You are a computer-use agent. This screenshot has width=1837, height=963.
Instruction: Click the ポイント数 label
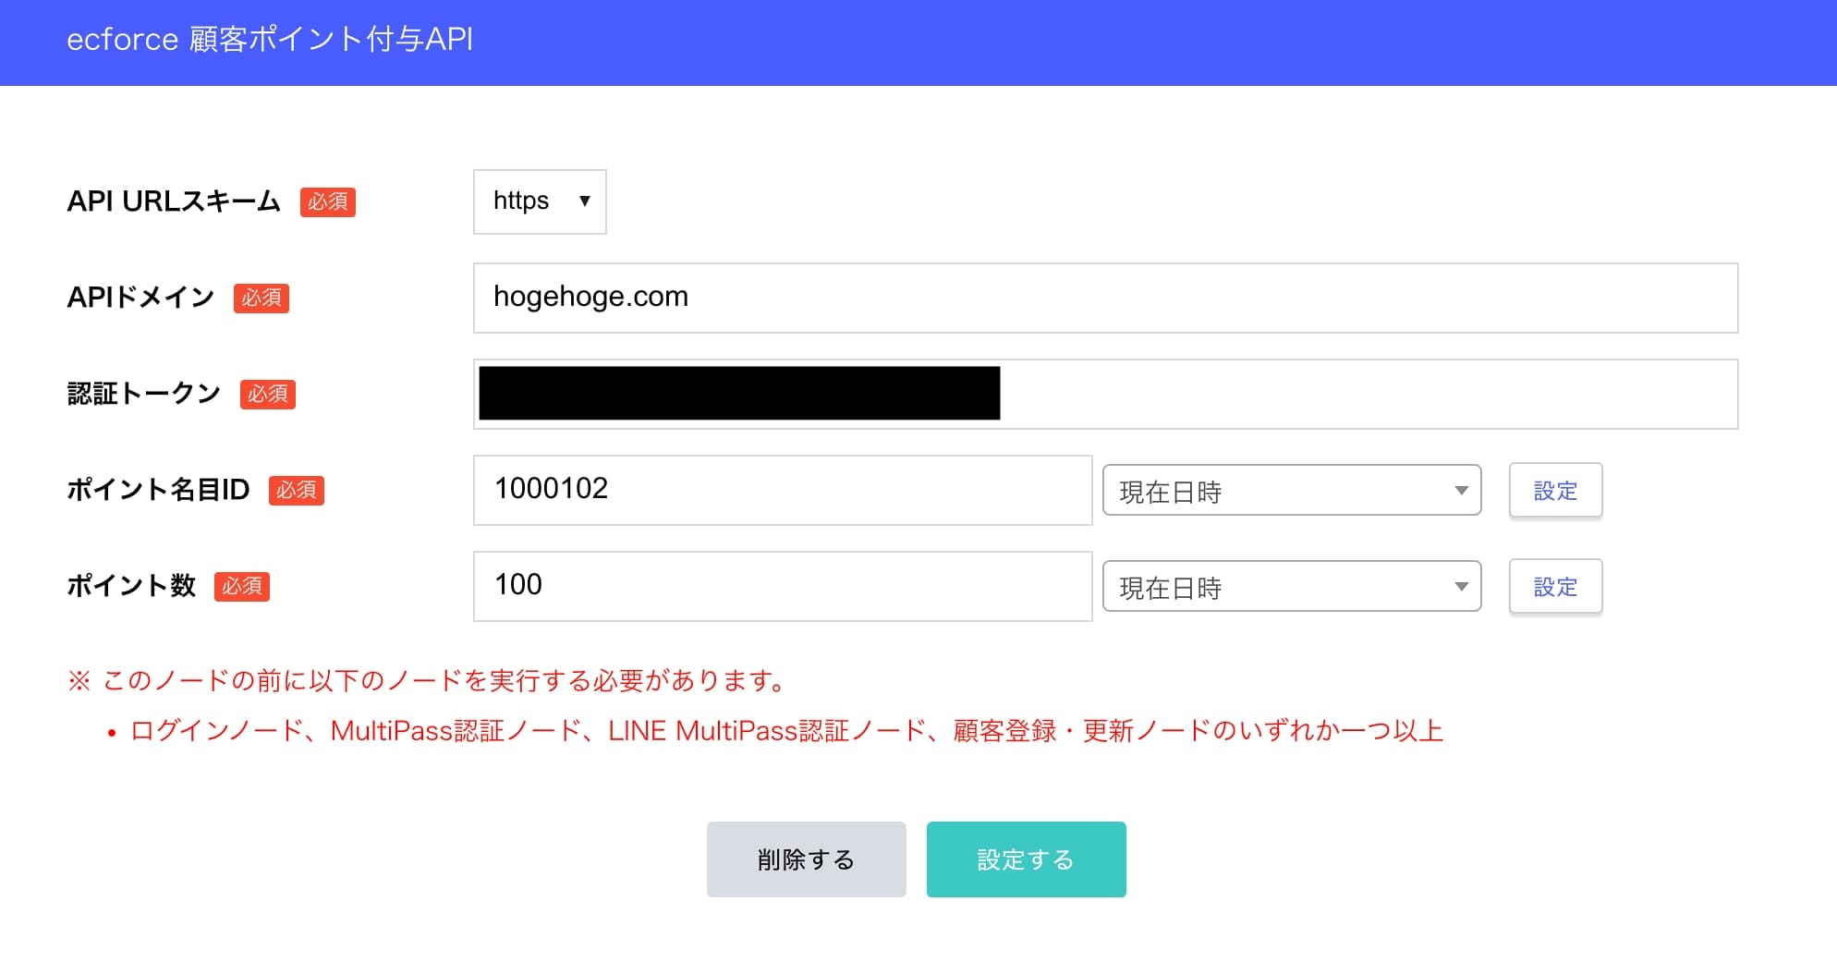coord(131,586)
